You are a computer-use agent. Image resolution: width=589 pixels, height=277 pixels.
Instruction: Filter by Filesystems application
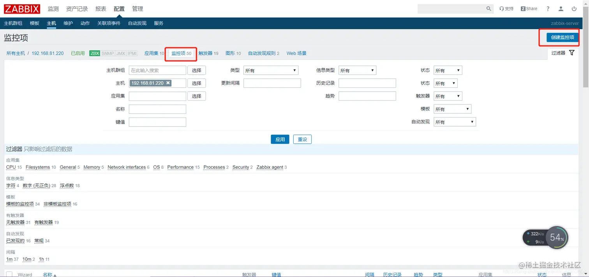(x=38, y=167)
